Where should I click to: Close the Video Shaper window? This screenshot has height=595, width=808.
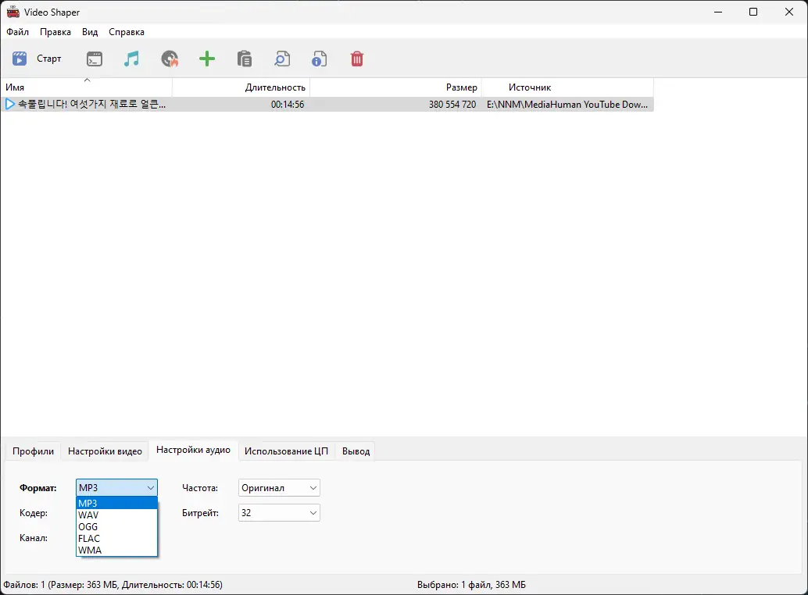click(x=789, y=12)
